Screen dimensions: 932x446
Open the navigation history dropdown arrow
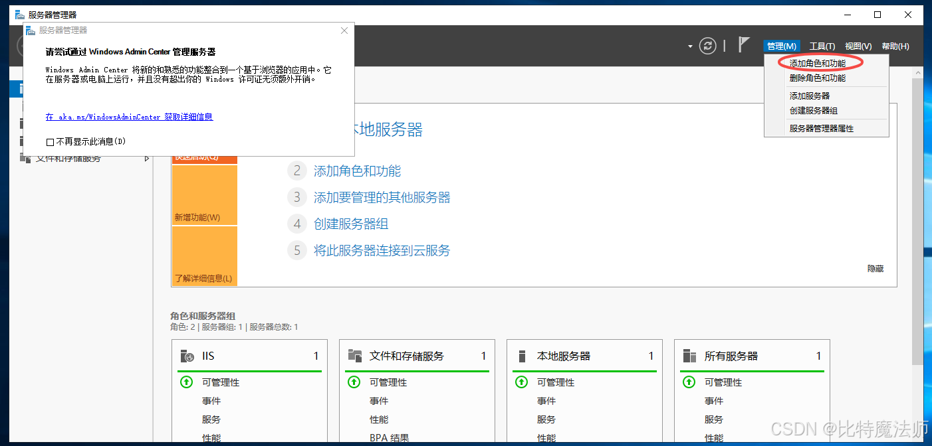click(x=690, y=46)
